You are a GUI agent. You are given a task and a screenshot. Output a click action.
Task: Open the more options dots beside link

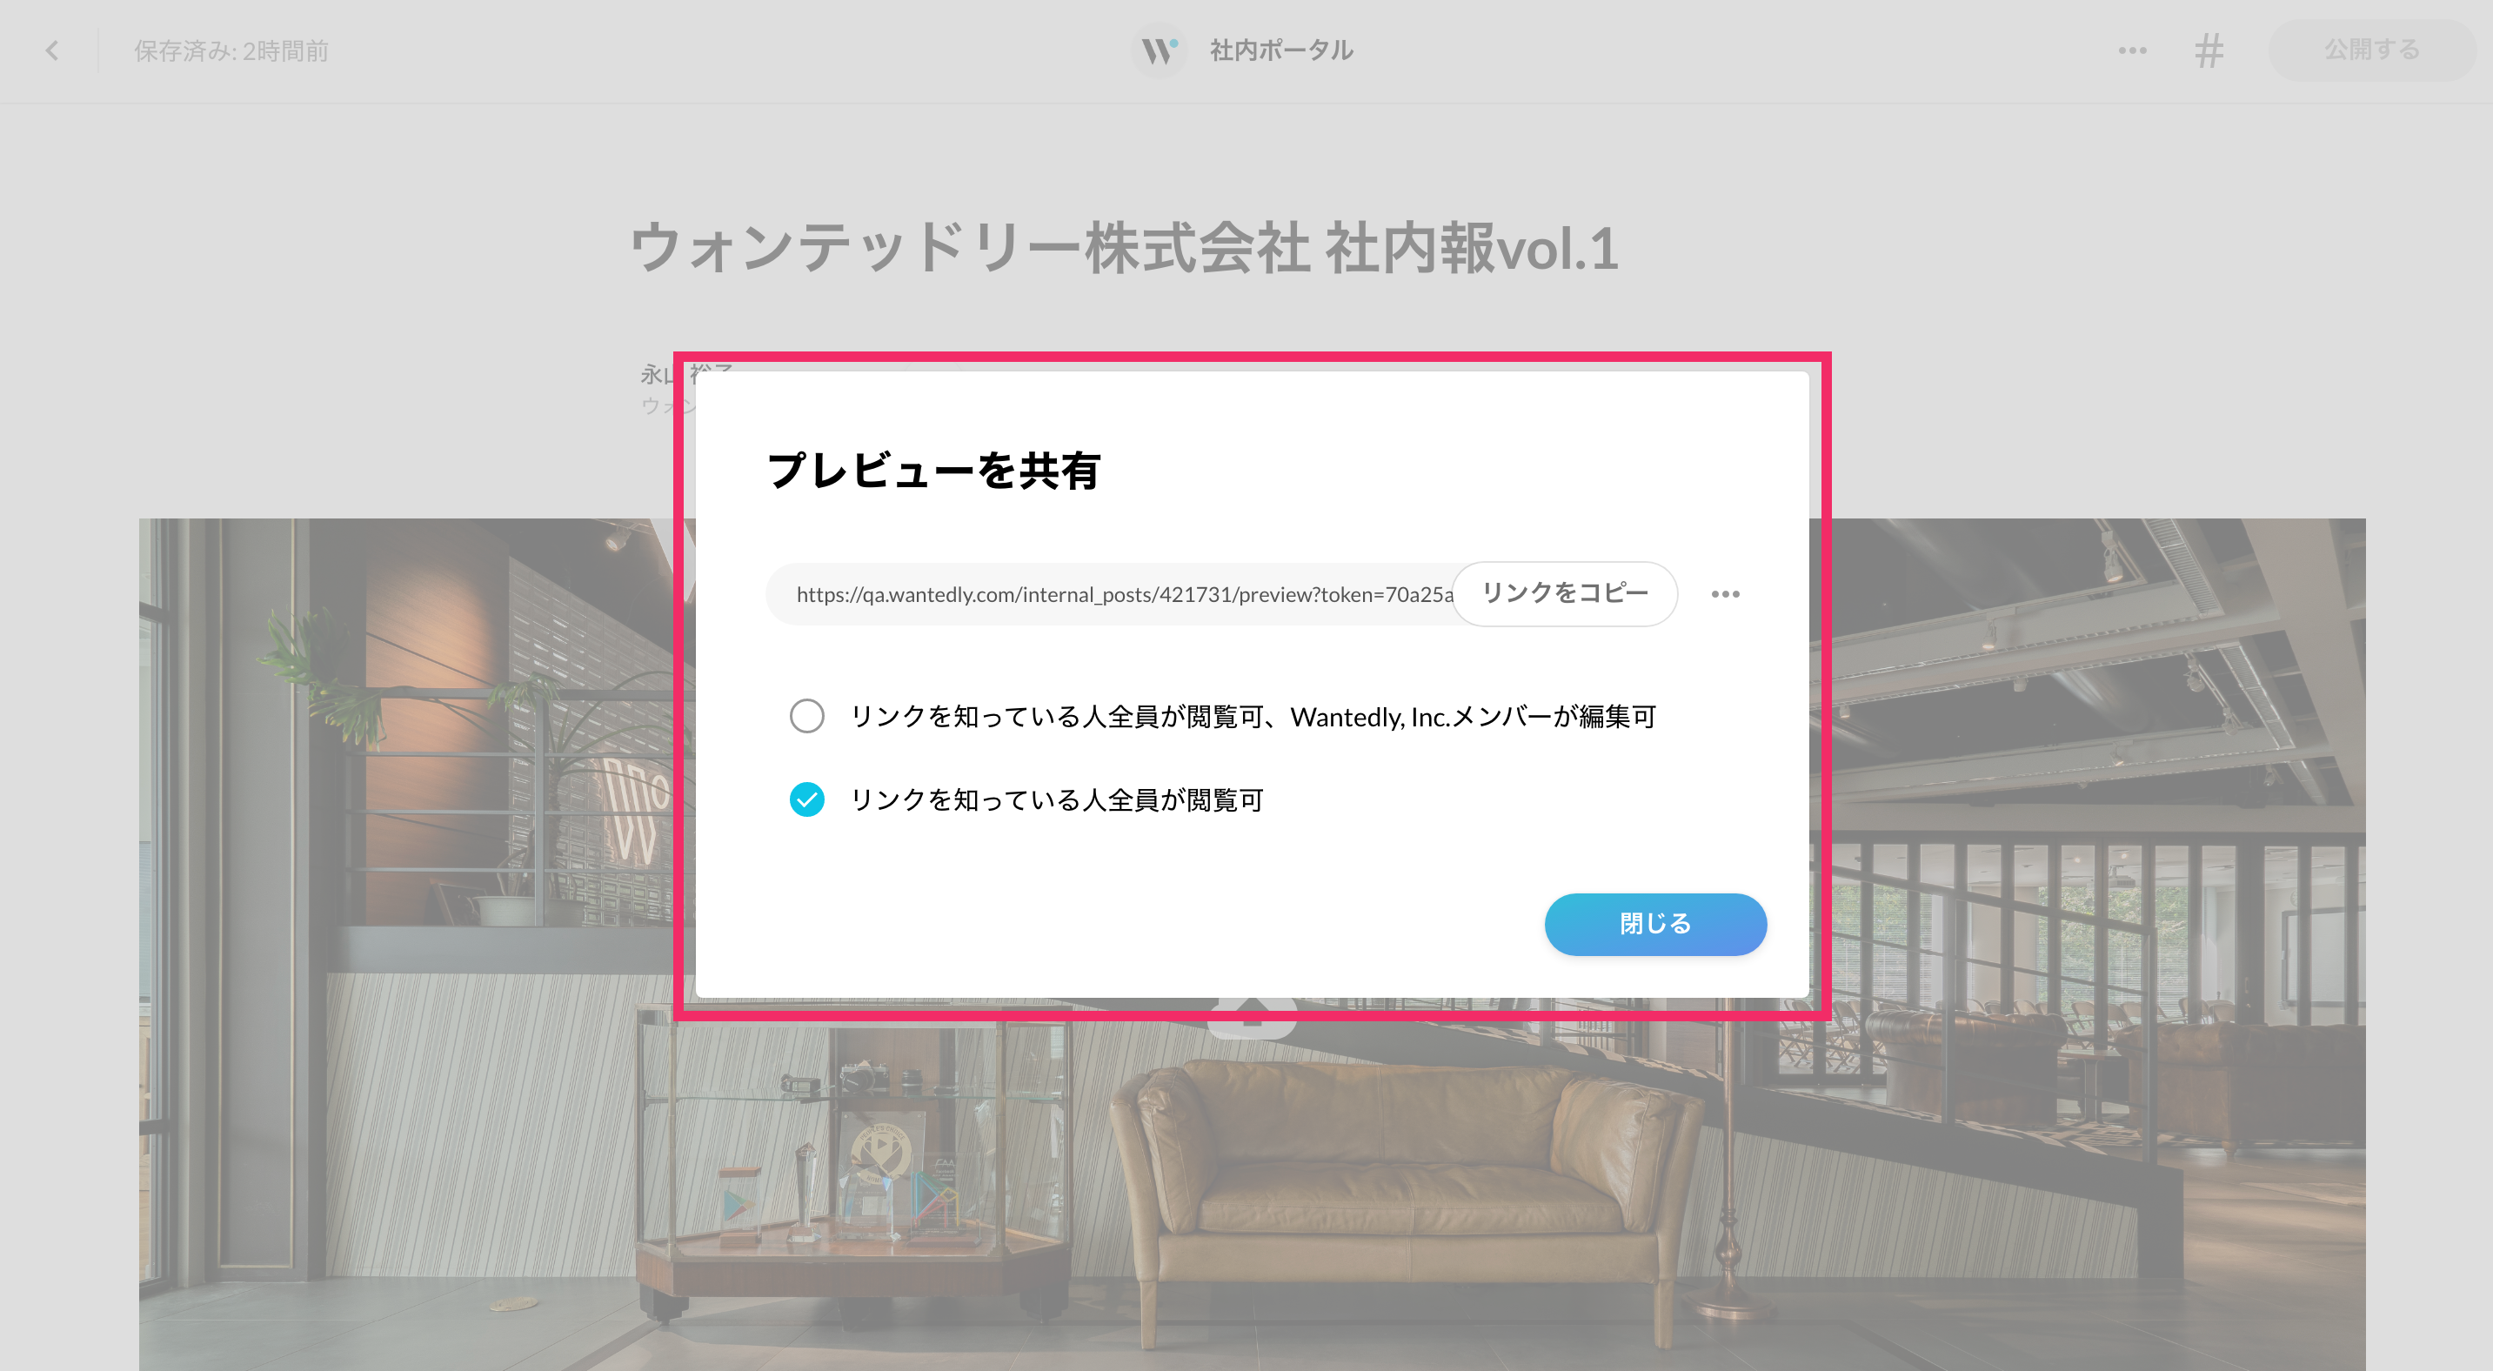tap(1725, 594)
